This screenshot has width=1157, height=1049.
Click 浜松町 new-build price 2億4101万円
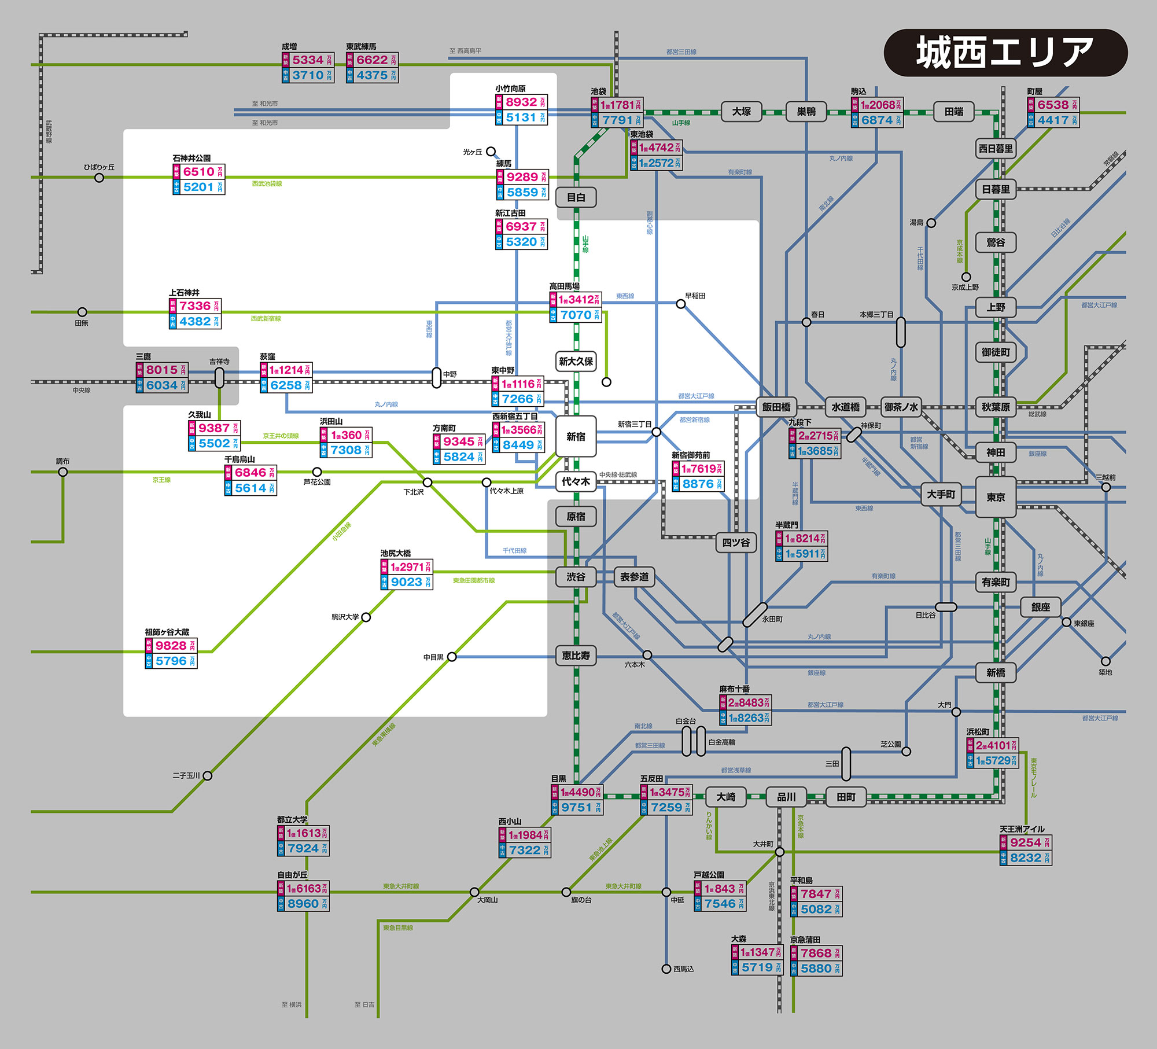pyautogui.click(x=993, y=746)
